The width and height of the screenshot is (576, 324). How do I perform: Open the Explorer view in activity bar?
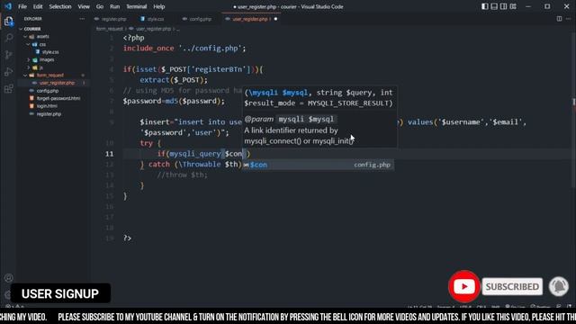point(8,22)
